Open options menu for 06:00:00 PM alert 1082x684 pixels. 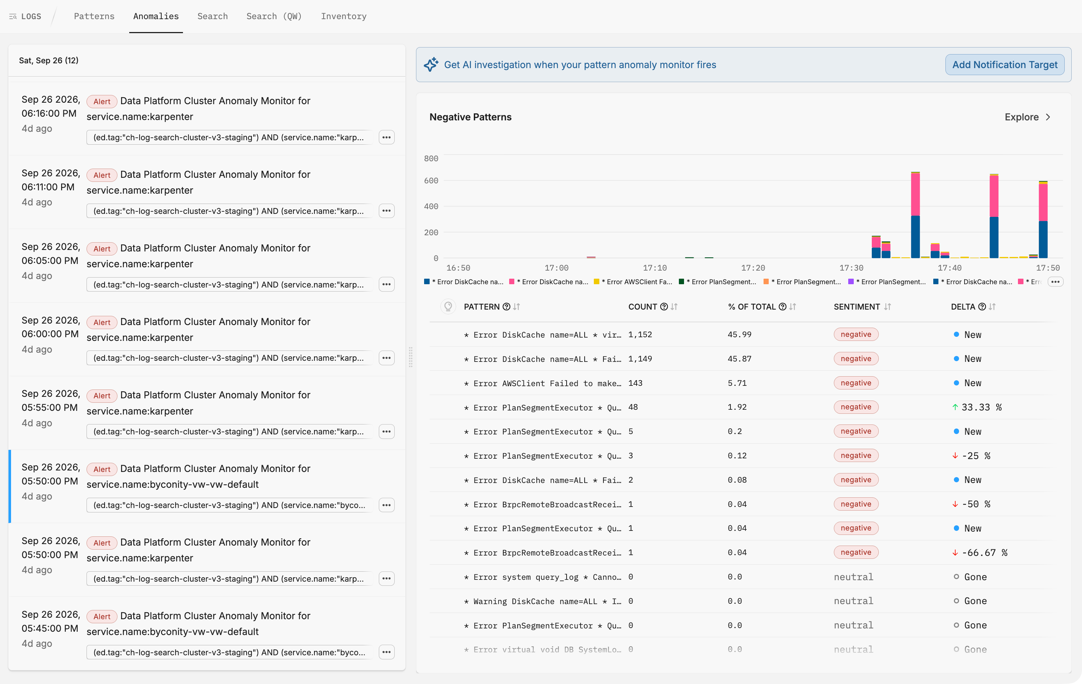(x=387, y=358)
